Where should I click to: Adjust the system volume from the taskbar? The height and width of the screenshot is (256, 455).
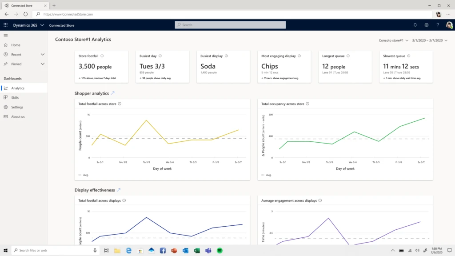coord(418,250)
